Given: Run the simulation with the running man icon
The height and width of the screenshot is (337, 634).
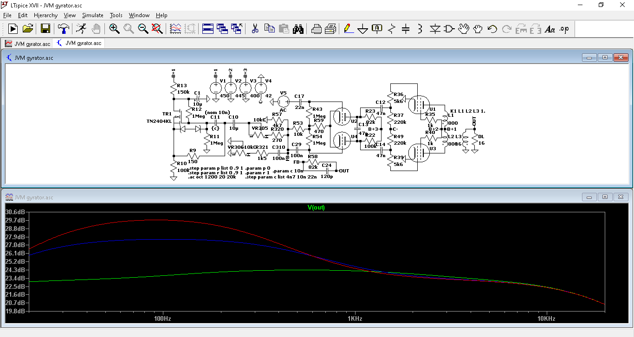Looking at the screenshot, I should (81, 29).
